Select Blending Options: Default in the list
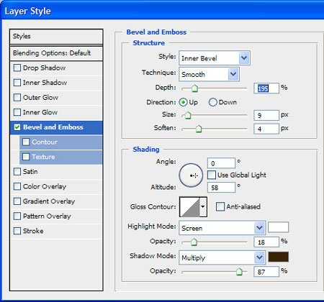The height and width of the screenshot is (302, 324). (x=56, y=53)
